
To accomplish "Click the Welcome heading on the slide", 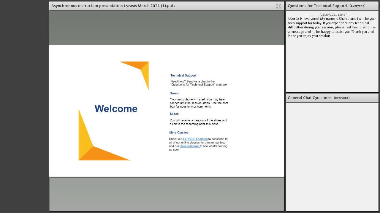I will (116, 109).
